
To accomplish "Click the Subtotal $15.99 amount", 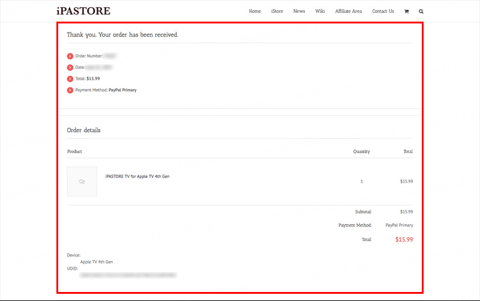I will 407,212.
